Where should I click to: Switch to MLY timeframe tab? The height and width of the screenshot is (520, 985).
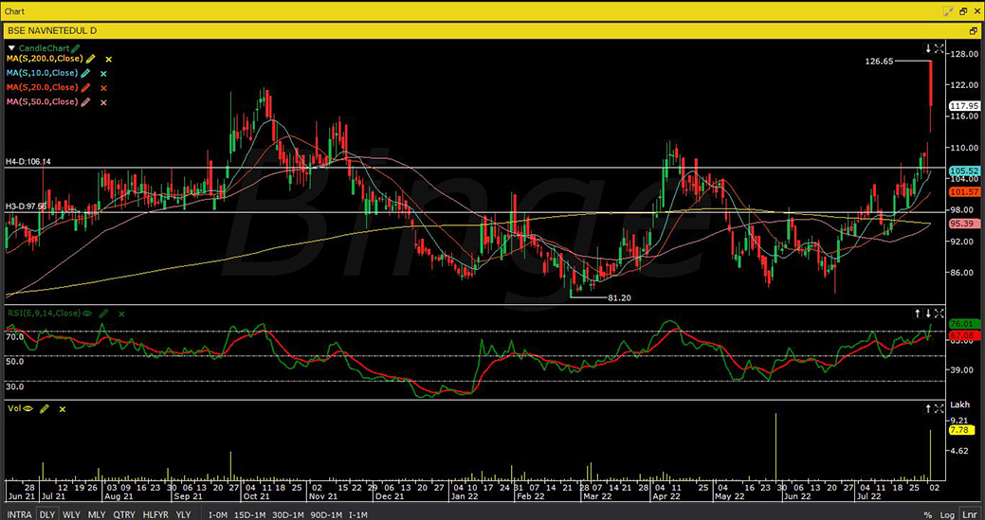(x=97, y=513)
